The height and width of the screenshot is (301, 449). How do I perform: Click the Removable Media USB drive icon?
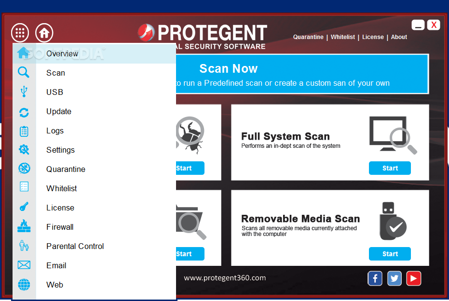tap(393, 221)
